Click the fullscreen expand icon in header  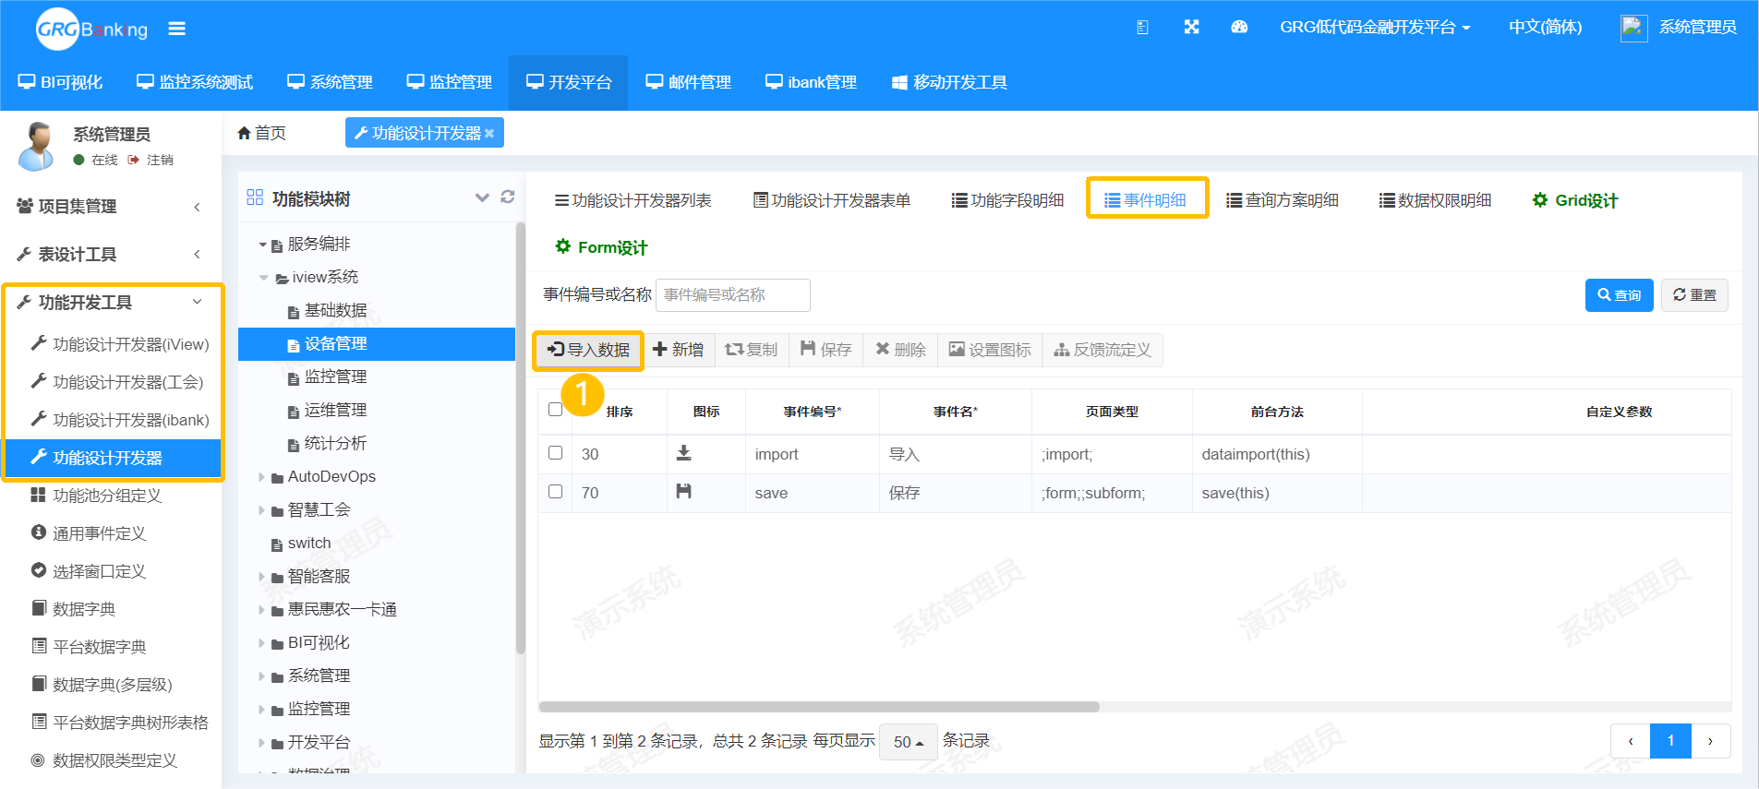coord(1191,28)
